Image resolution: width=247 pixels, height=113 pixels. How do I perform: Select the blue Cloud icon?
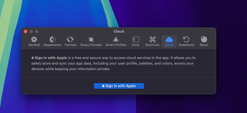click(169, 40)
